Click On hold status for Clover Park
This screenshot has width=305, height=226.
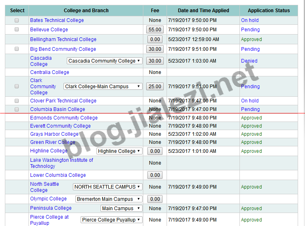coord(250,100)
